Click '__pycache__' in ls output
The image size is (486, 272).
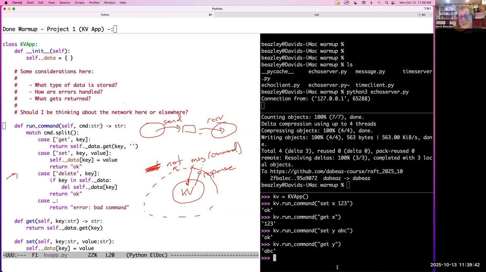pos(277,71)
